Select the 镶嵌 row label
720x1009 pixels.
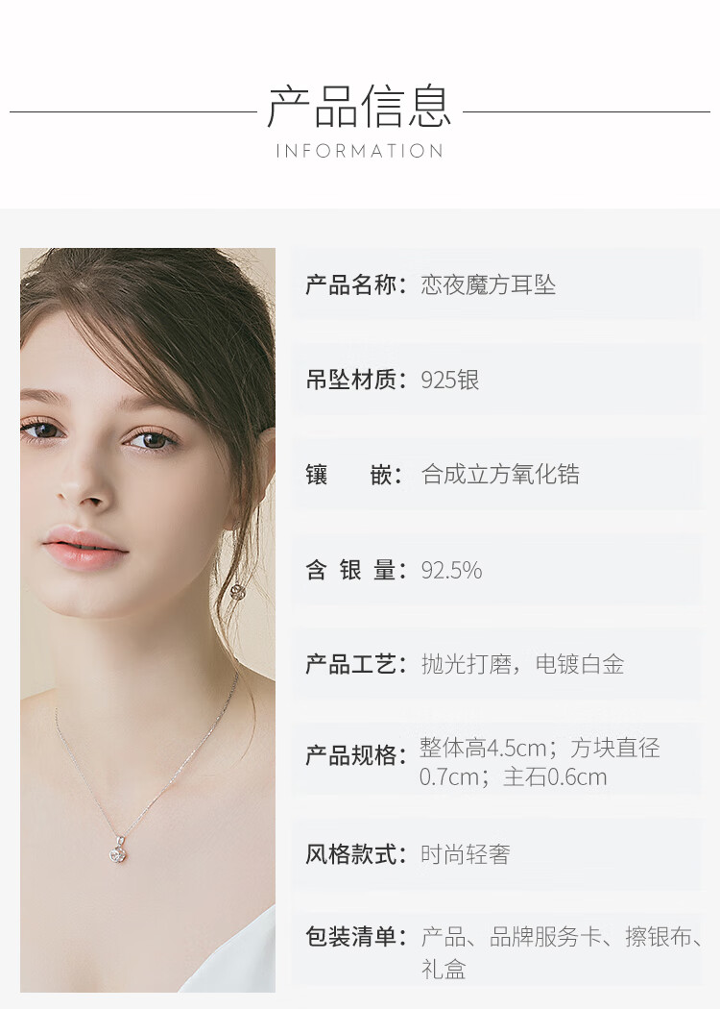tap(355, 475)
